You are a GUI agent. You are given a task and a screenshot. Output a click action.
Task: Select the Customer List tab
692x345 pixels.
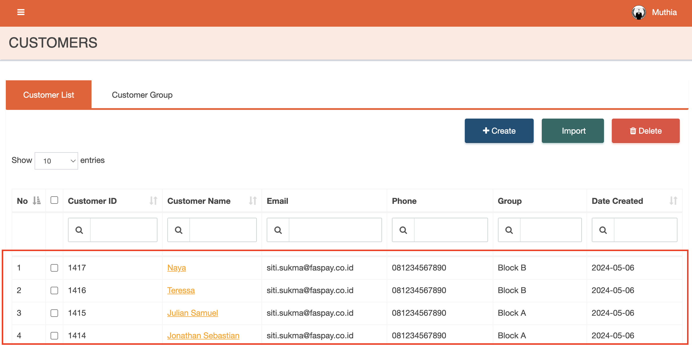tap(49, 95)
